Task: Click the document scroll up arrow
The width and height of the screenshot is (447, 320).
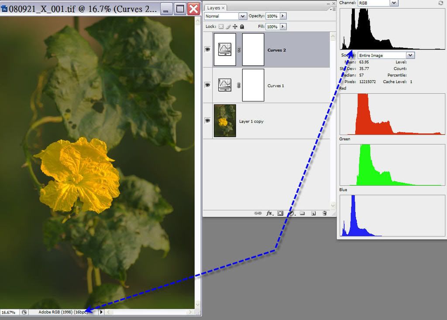Action: (198, 20)
